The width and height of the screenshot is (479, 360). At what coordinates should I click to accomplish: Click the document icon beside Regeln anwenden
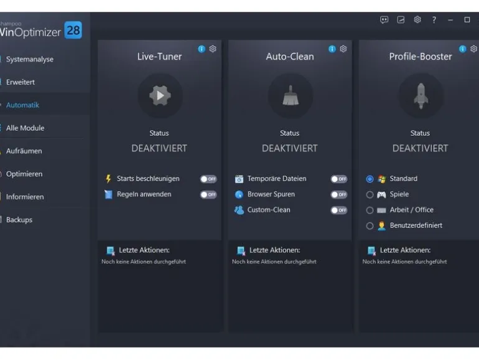(x=108, y=194)
